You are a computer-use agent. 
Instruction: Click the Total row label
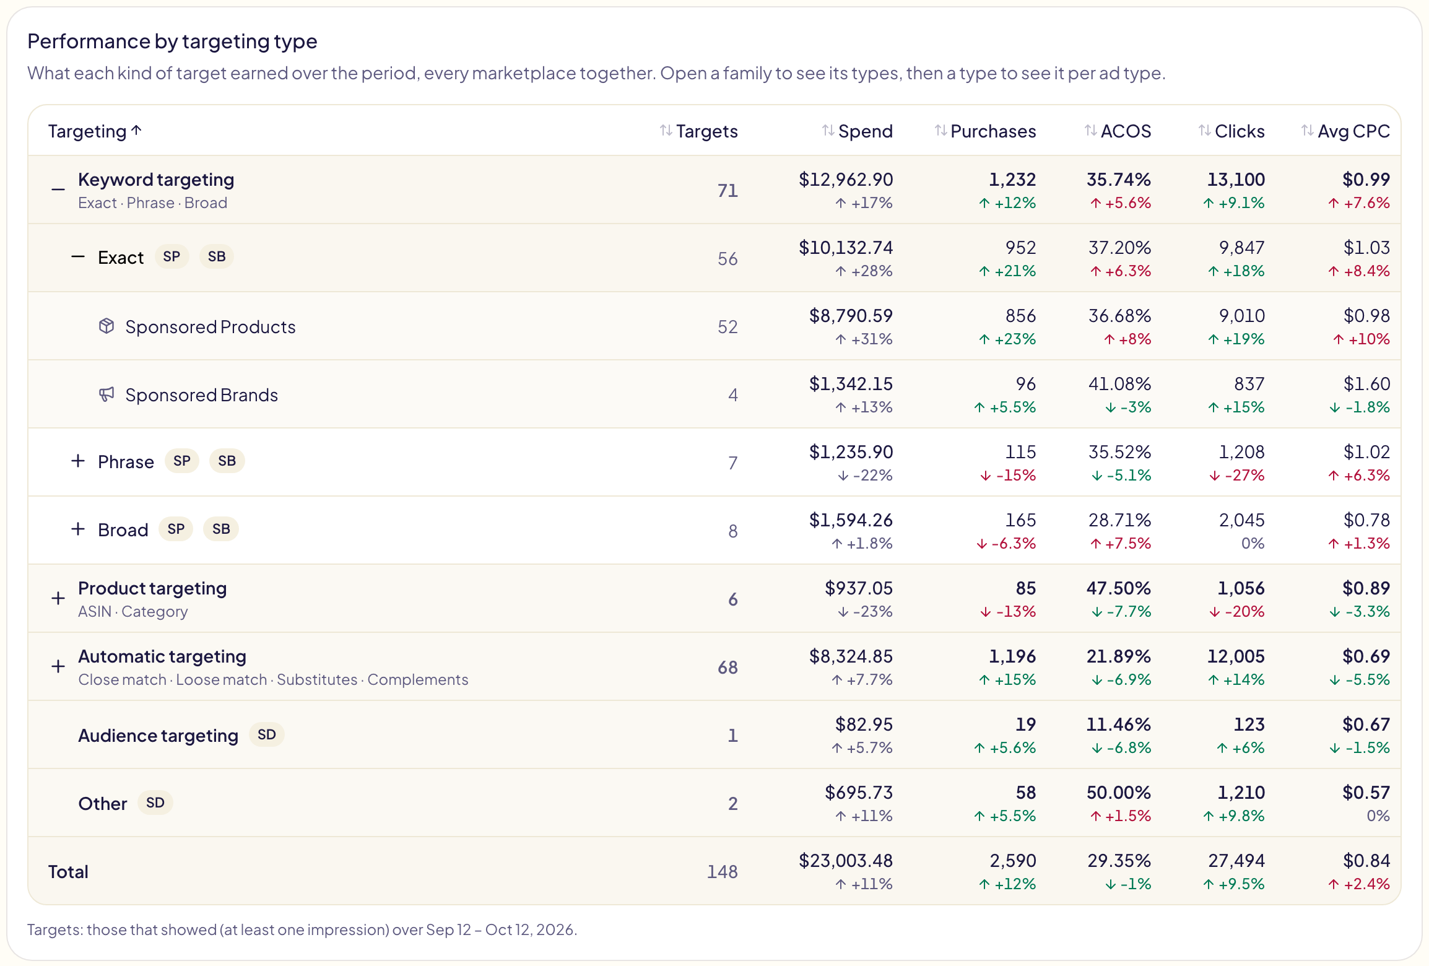68,872
